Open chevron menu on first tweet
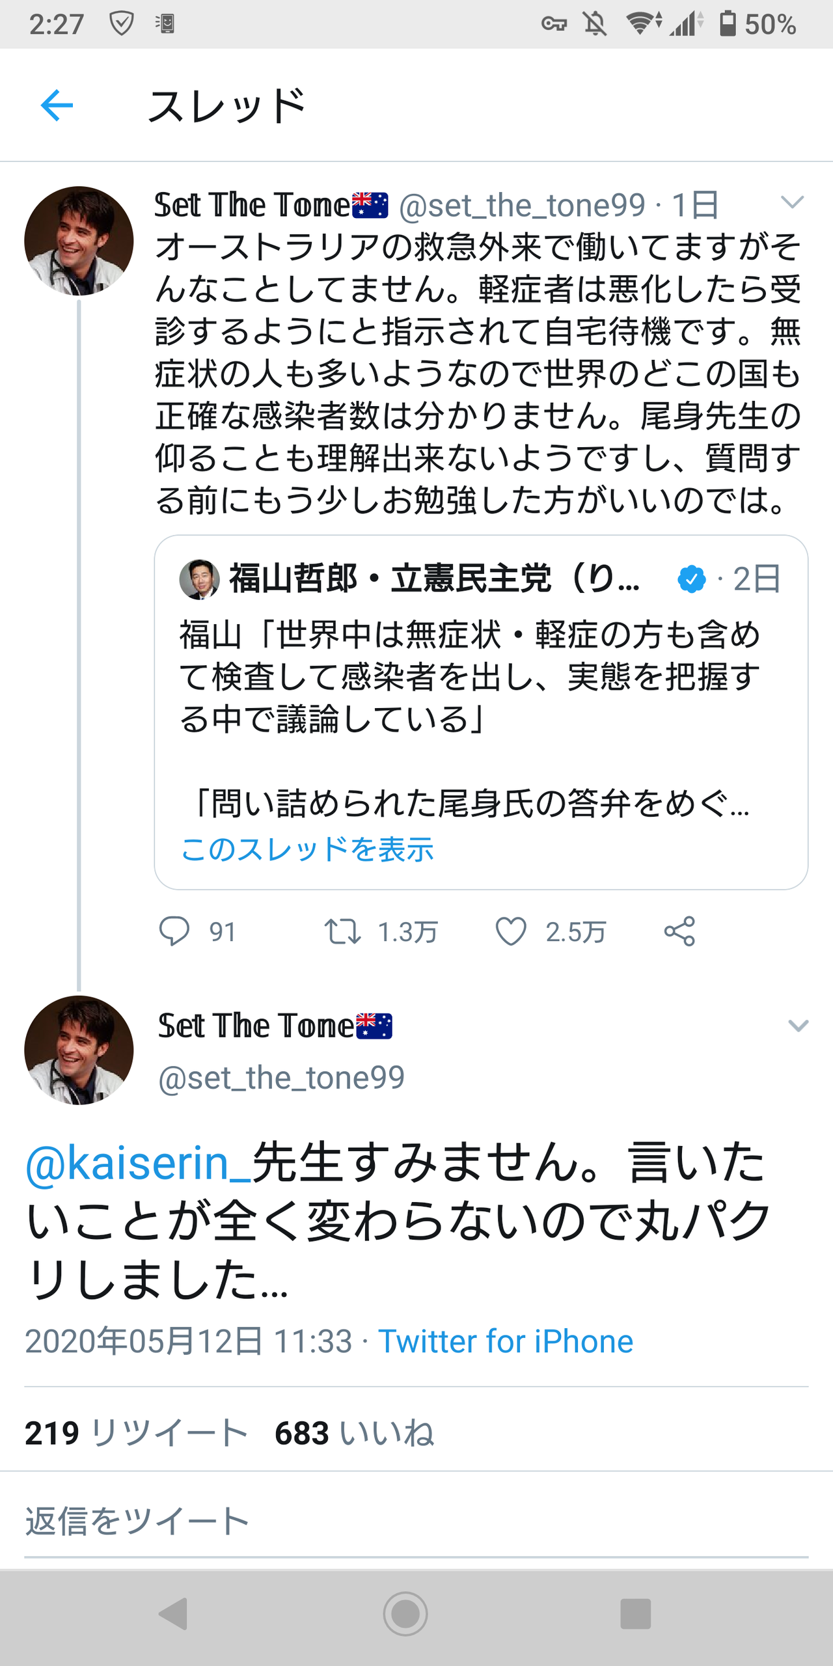833x1666 pixels. coord(792,202)
